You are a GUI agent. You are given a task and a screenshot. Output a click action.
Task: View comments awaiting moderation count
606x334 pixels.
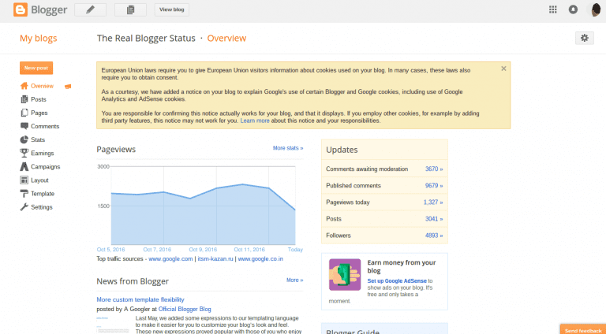tap(433, 169)
